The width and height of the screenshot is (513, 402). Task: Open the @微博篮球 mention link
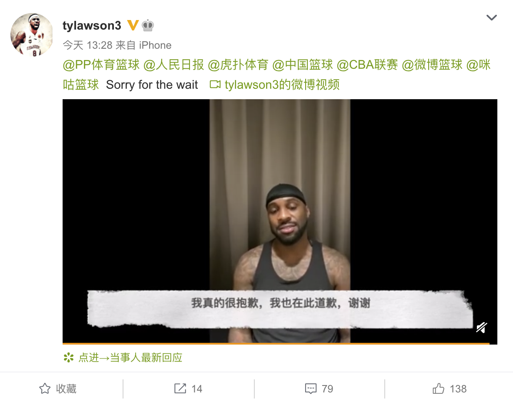pyautogui.click(x=432, y=65)
